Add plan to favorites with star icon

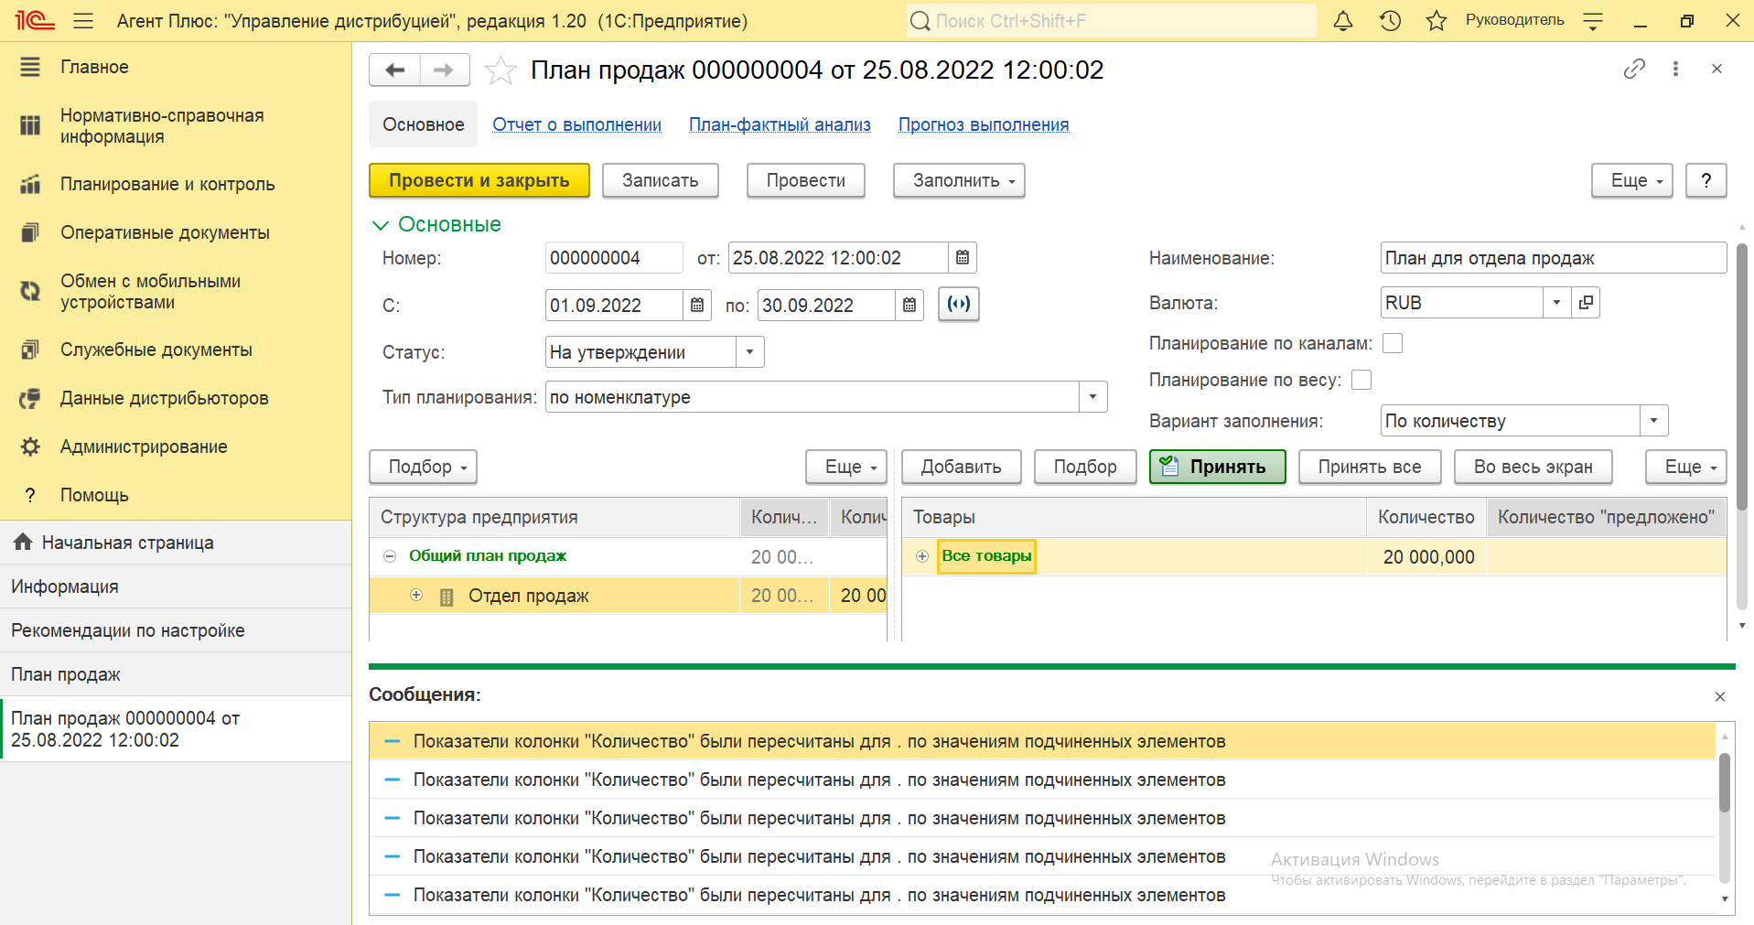click(500, 70)
